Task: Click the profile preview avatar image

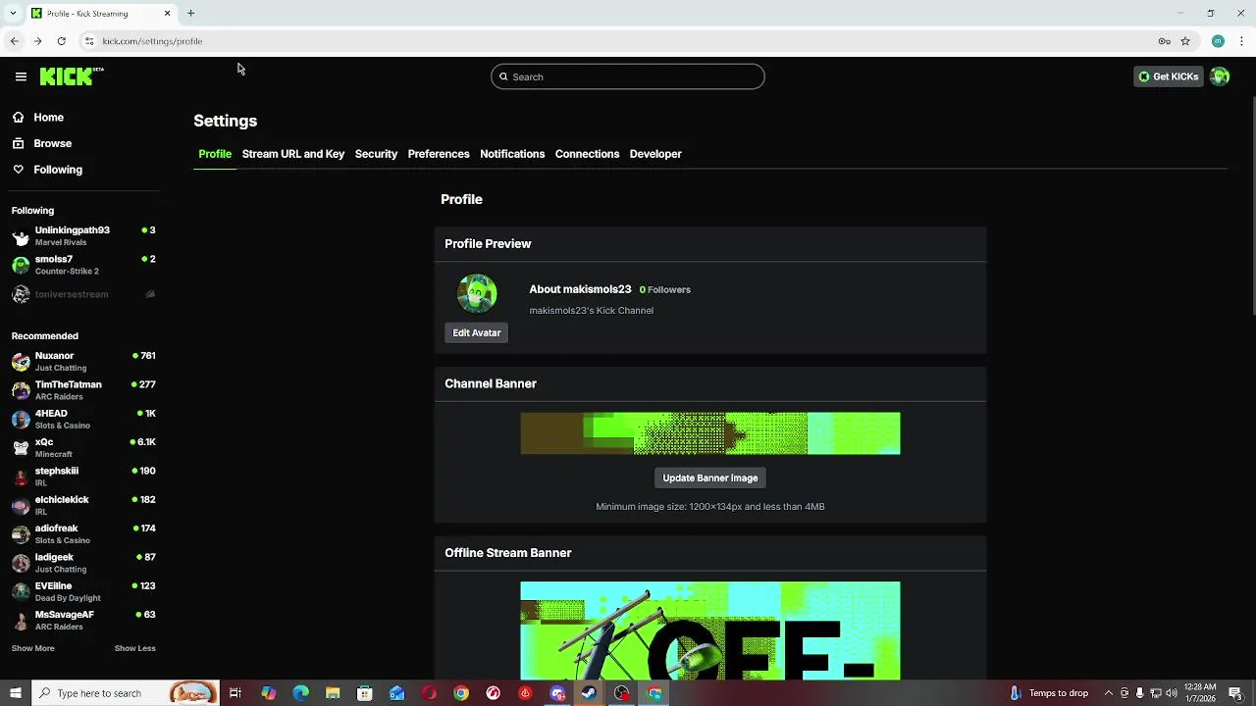Action: point(477,293)
